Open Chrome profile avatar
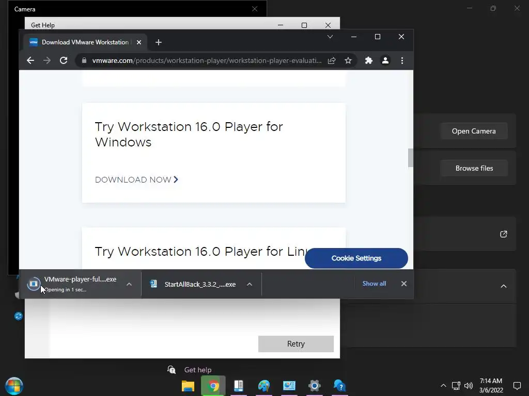 tap(385, 61)
